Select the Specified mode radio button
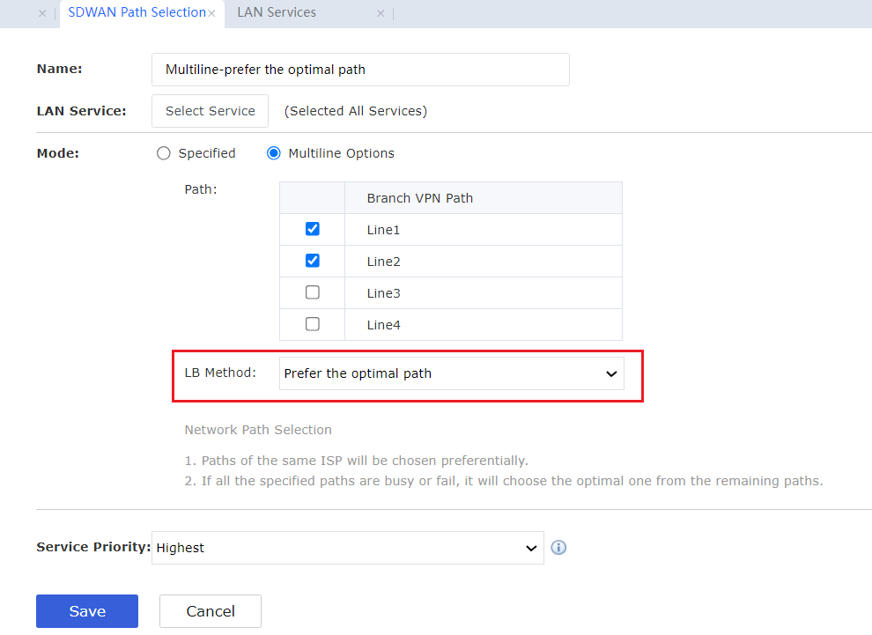The width and height of the screenshot is (872, 635). click(163, 153)
